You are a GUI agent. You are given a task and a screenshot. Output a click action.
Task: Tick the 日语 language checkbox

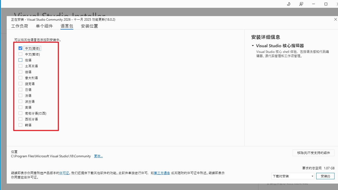coord(20,90)
